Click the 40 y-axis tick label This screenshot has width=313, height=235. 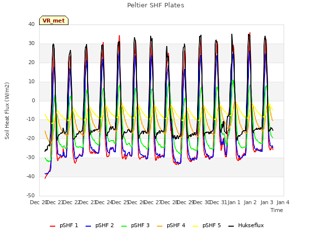[x=31, y=24]
